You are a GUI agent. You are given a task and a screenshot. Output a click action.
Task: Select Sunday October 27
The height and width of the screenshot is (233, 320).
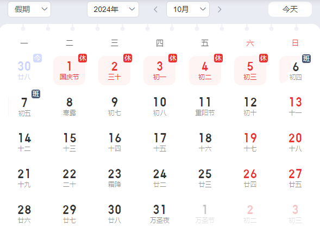tap(295, 178)
